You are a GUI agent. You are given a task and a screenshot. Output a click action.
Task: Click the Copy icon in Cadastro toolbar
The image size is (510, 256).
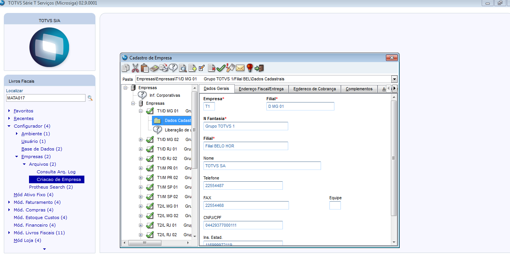(x=126, y=68)
